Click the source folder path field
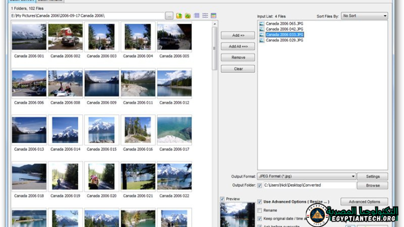This screenshot has height=227, width=404. [88, 16]
